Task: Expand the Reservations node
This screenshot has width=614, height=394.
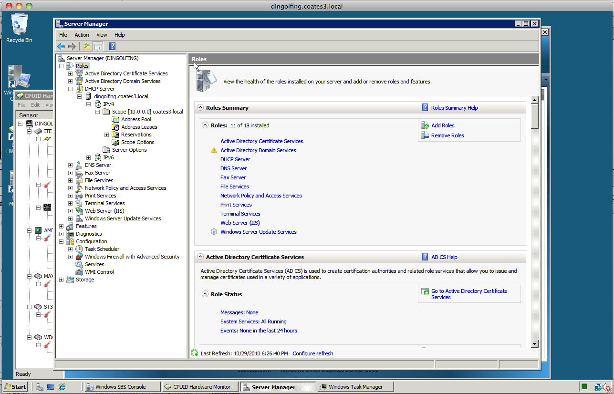Action: pos(106,135)
